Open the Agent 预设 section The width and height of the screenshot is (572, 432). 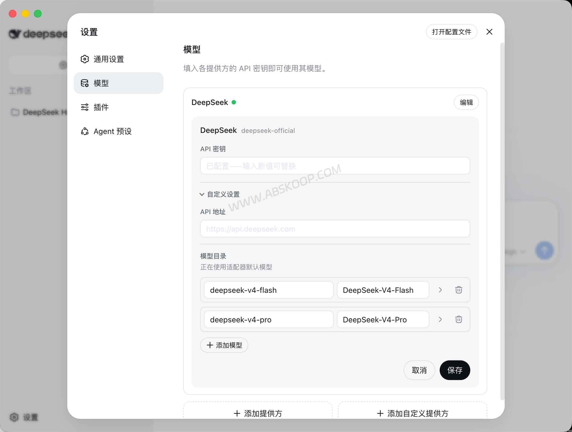pos(118,131)
